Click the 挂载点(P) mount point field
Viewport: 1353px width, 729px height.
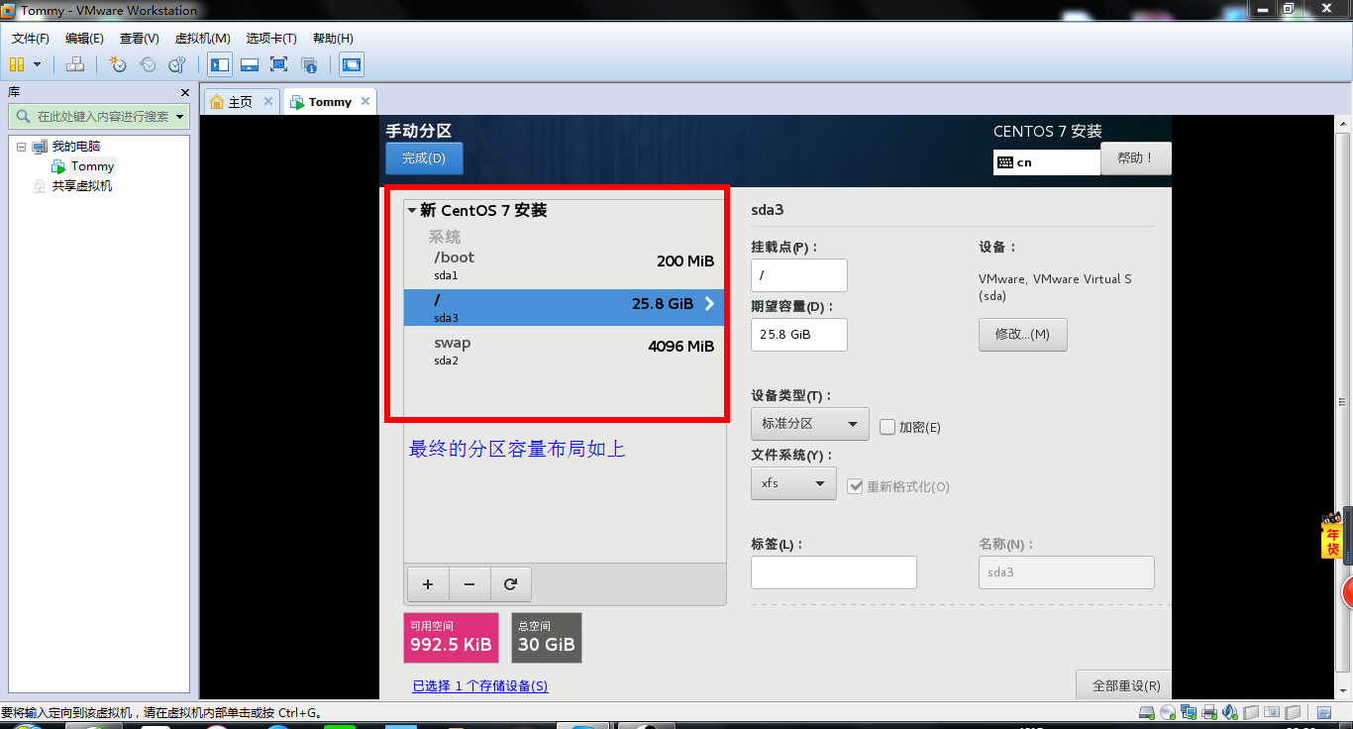[799, 275]
